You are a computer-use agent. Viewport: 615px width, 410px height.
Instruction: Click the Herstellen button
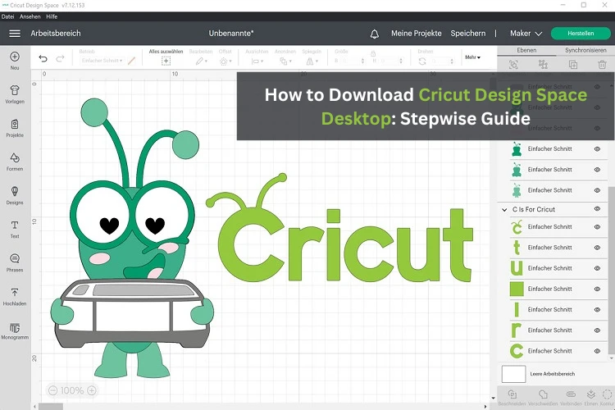point(581,34)
